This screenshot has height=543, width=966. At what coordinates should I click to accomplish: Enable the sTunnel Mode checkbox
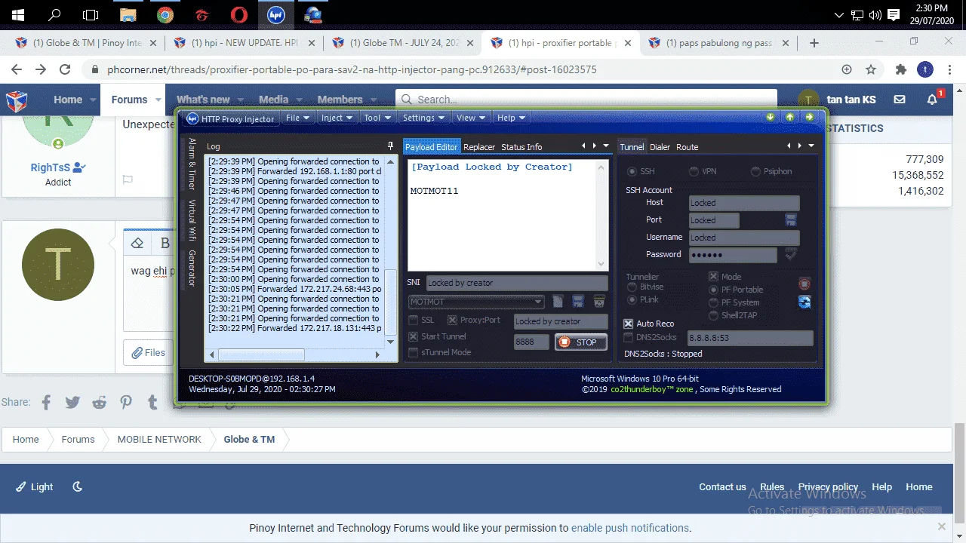413,352
